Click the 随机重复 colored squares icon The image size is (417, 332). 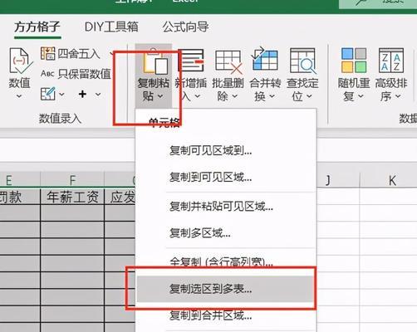point(354,61)
